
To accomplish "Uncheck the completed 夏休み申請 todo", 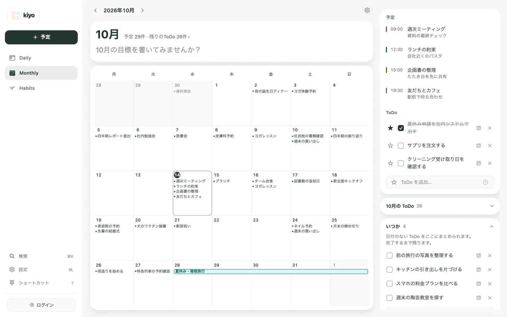I will [401, 128].
